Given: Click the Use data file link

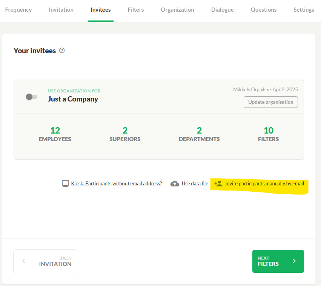Looking at the screenshot, I should (x=195, y=183).
